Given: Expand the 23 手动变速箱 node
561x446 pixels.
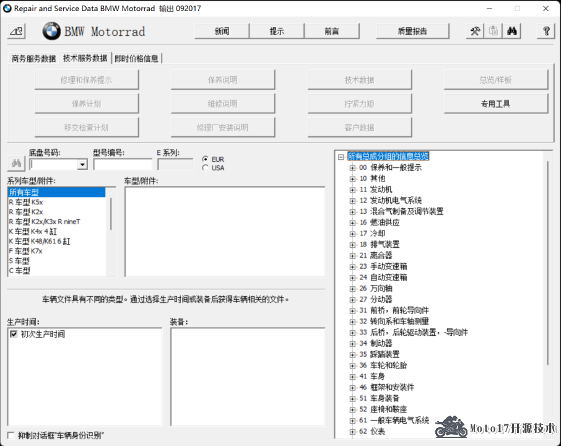Looking at the screenshot, I should click(x=352, y=266).
